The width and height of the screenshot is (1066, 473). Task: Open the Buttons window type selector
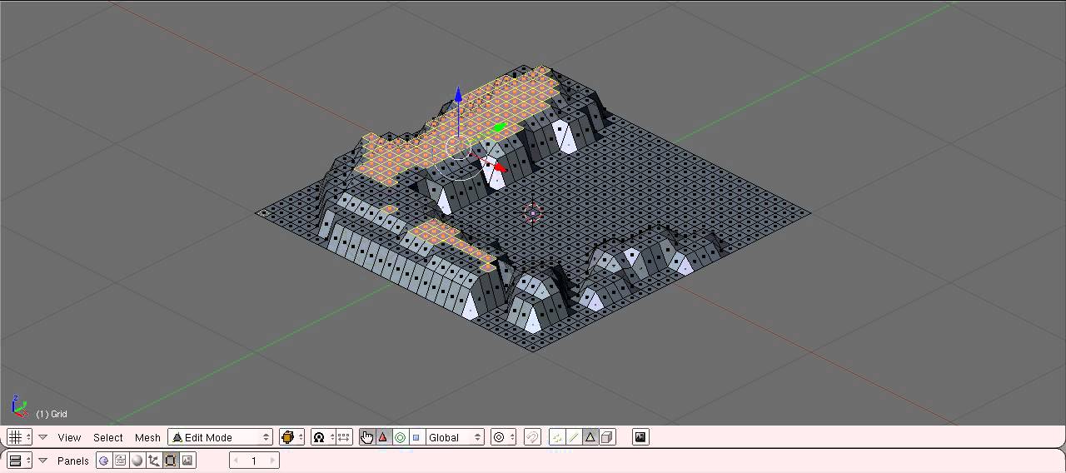point(19,461)
